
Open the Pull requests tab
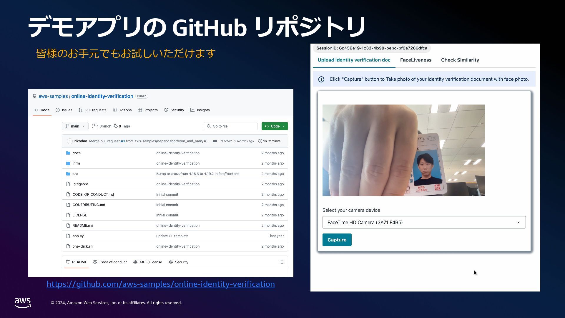[x=92, y=110]
